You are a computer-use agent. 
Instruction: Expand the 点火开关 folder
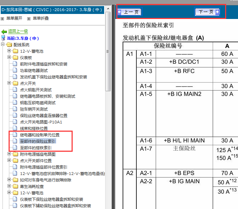pyautogui.click(x=9, y=83)
